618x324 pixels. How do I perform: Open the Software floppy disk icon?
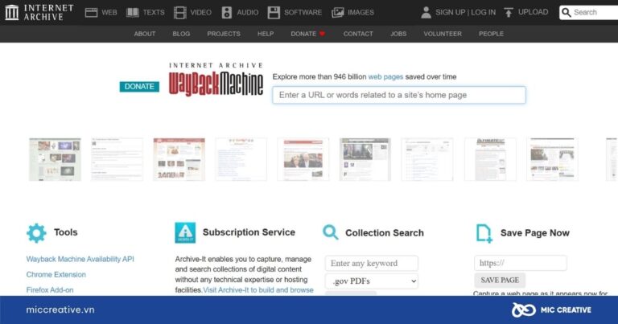click(274, 13)
